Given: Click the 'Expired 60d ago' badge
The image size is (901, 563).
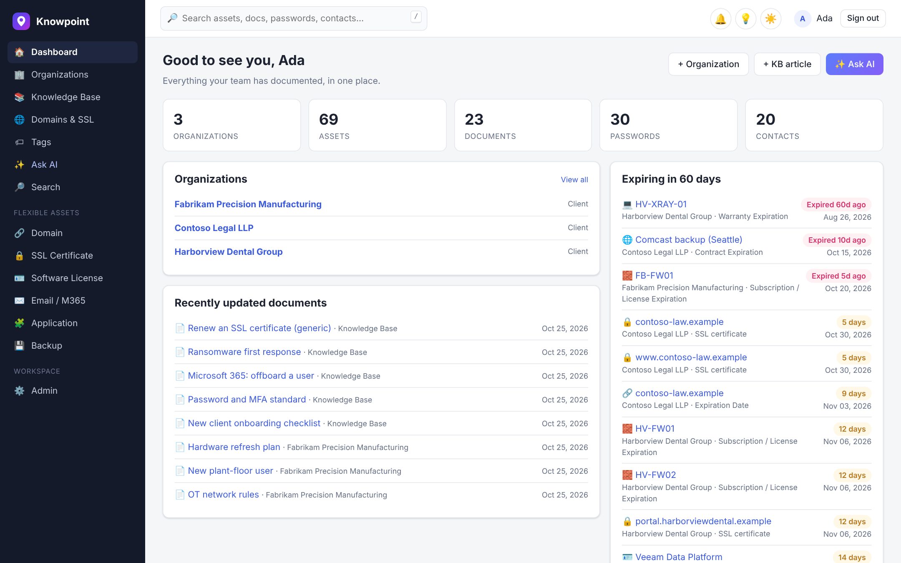Looking at the screenshot, I should coord(836,205).
